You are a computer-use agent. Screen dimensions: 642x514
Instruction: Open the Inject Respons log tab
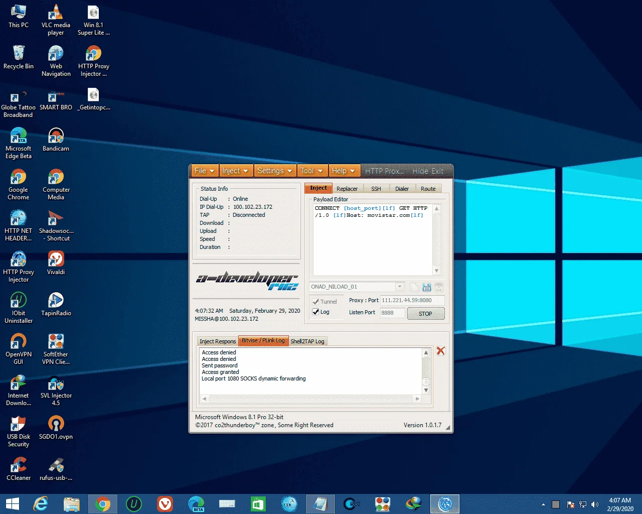tap(218, 341)
